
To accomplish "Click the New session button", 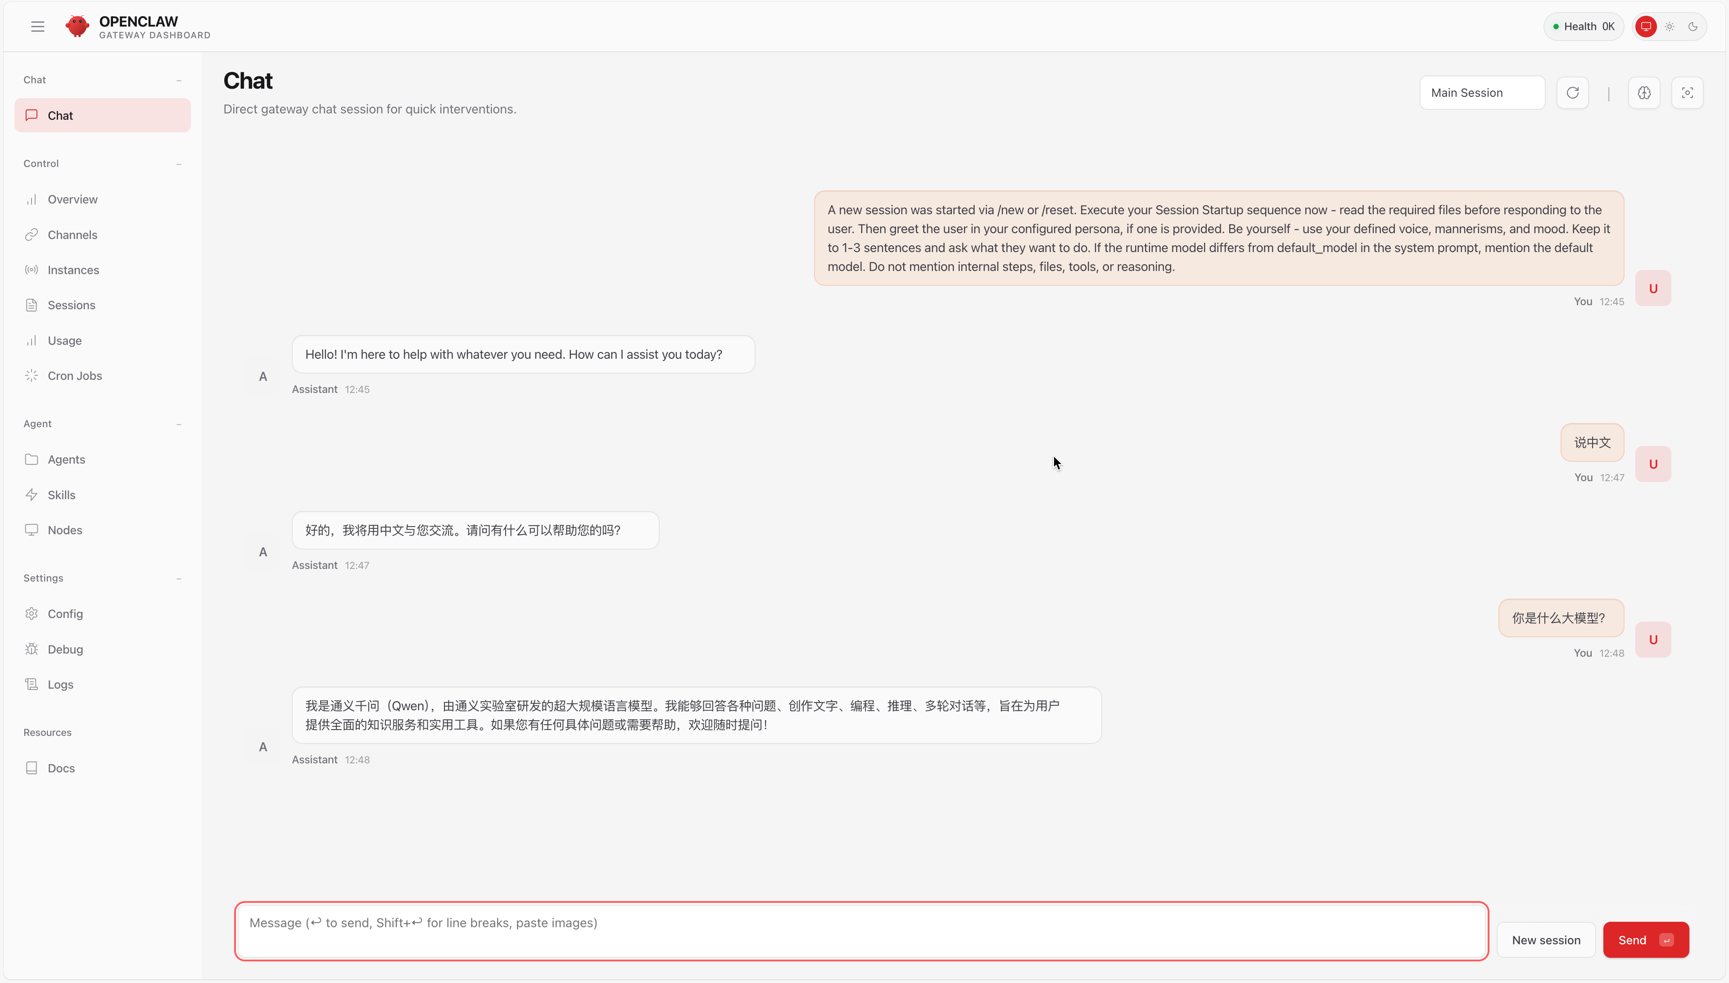I will coord(1545,940).
